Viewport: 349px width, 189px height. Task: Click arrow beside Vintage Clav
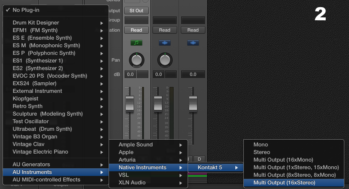point(101,145)
